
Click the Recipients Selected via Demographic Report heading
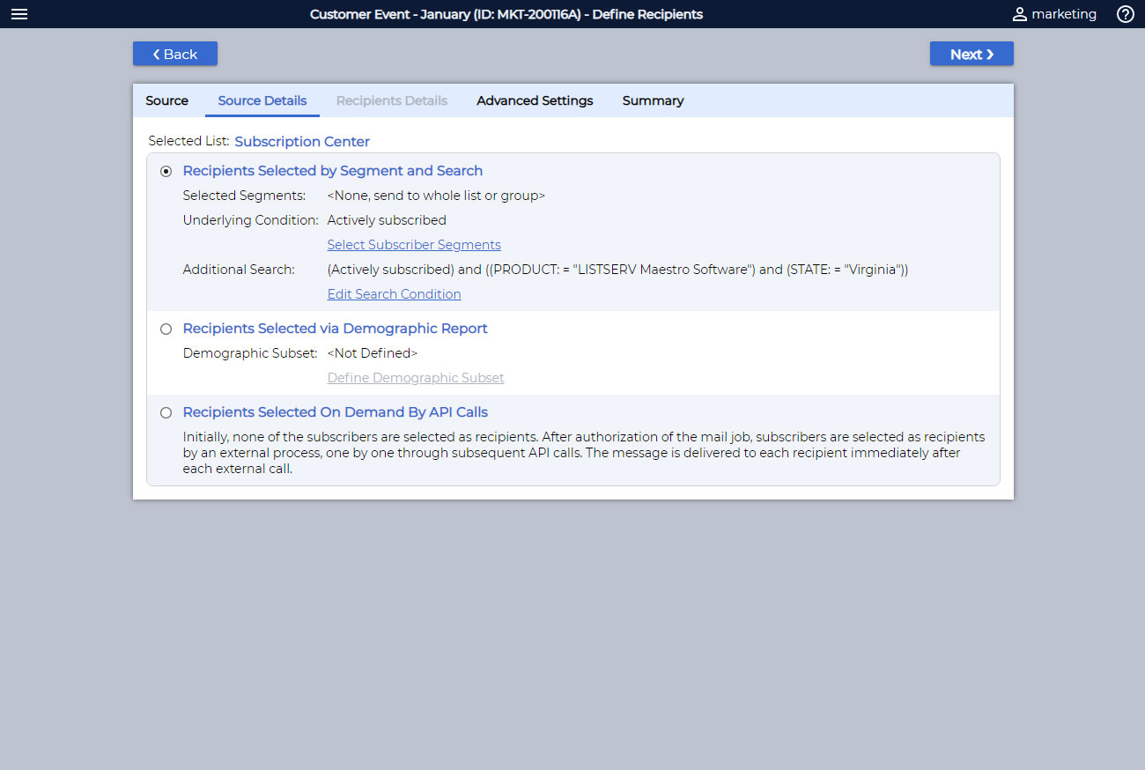click(x=335, y=329)
